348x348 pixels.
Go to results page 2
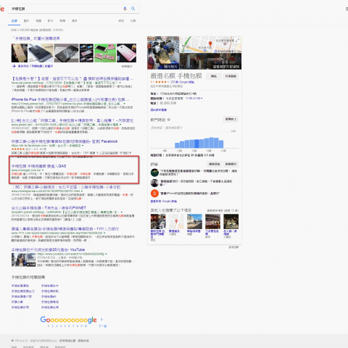click(52, 326)
